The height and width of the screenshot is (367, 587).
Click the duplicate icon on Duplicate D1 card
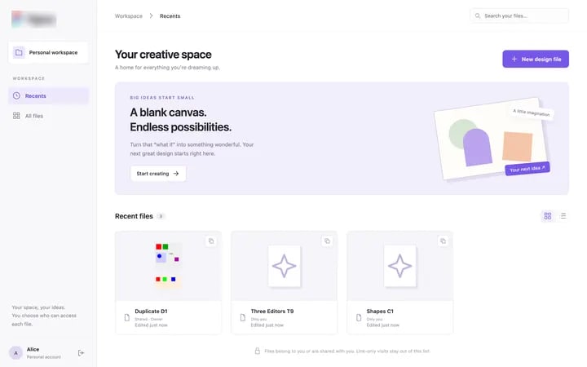(x=211, y=241)
